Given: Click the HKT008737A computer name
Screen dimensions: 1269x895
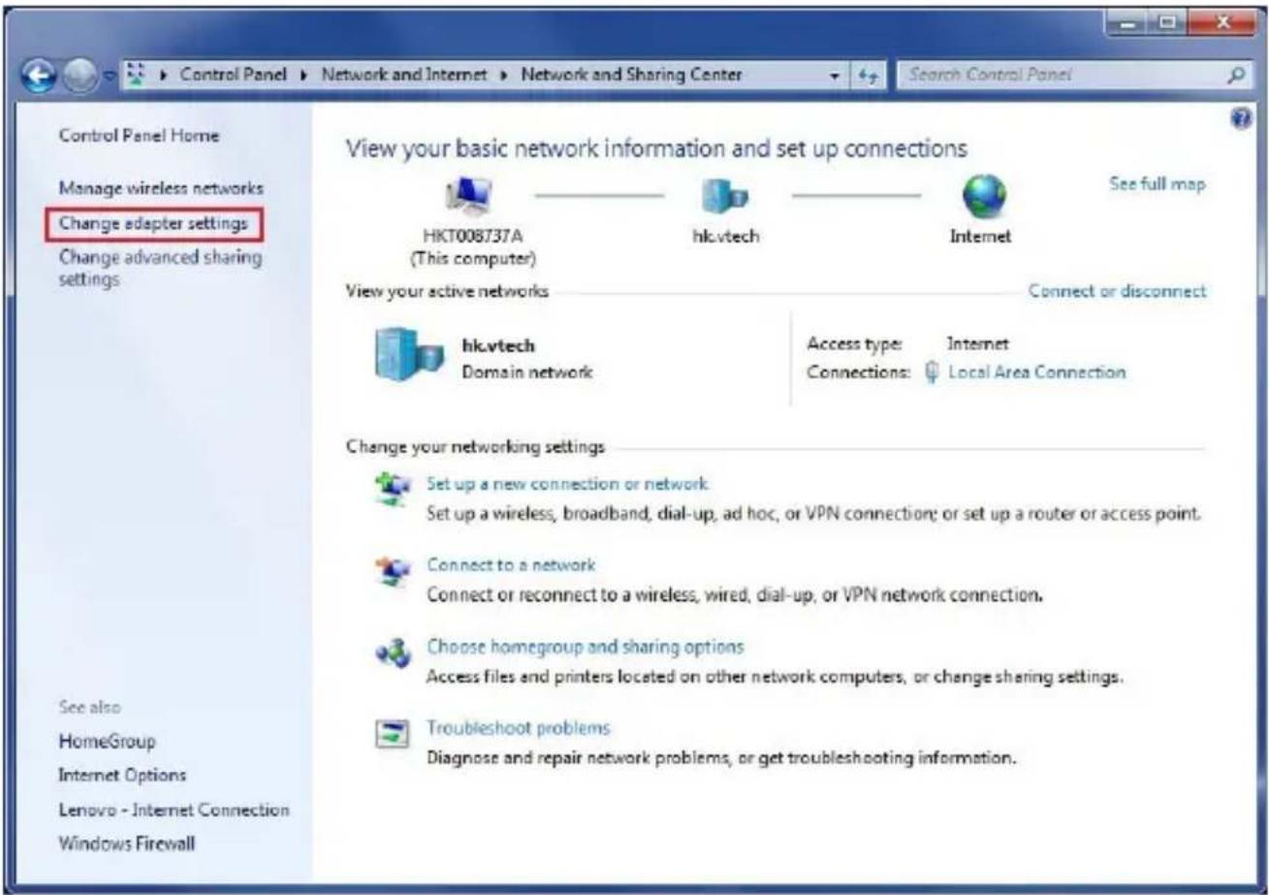Looking at the screenshot, I should click(x=474, y=236).
